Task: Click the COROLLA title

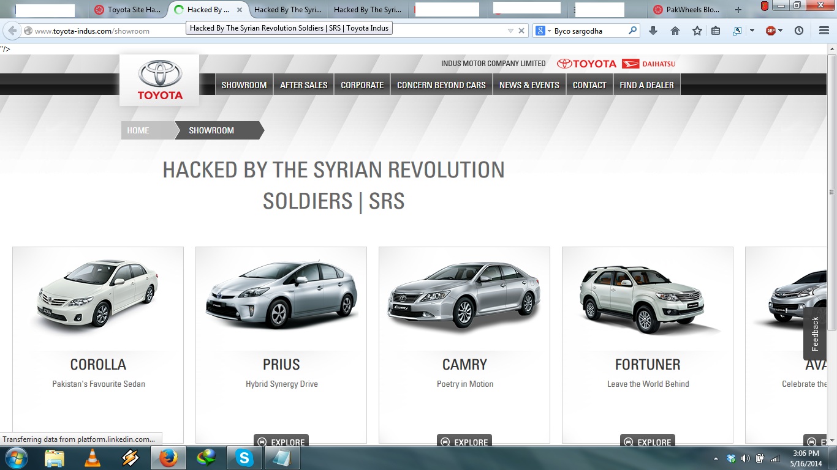Action: click(x=98, y=365)
